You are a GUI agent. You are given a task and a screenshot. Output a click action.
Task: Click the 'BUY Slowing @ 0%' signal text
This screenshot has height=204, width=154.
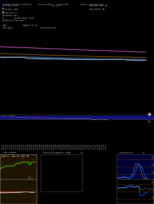click(x=48, y=28)
